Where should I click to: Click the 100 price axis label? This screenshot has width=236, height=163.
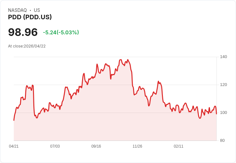coord(223,113)
